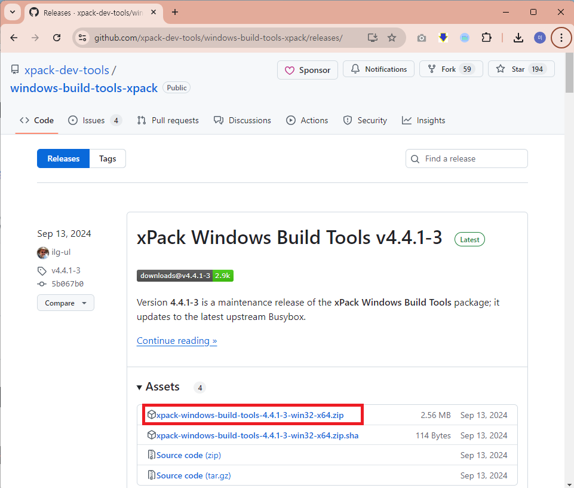Select the Releases button
Screen dimensions: 574x488
click(63, 158)
